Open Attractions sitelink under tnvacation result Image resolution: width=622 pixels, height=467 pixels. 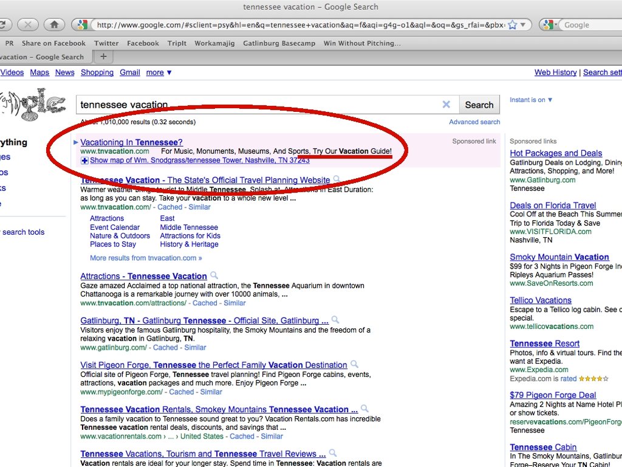point(107,218)
